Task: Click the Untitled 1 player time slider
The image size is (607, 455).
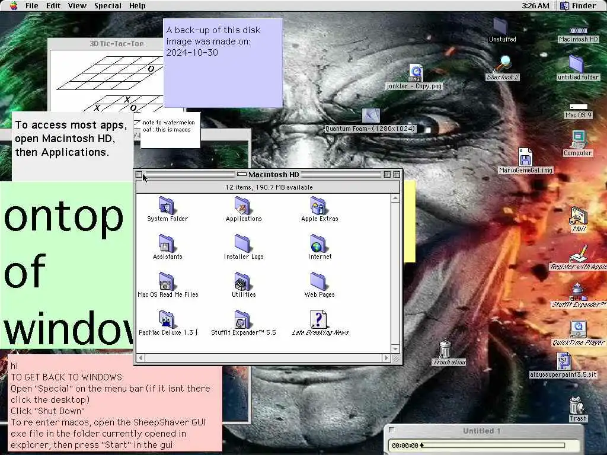Action: coord(493,446)
